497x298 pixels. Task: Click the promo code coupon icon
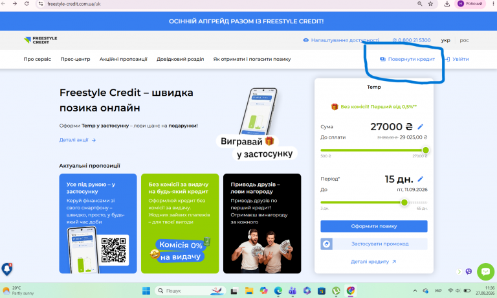point(326,244)
